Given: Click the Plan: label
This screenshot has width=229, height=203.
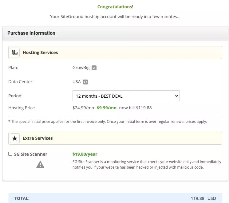Looking at the screenshot, I should pyautogui.click(x=13, y=68).
